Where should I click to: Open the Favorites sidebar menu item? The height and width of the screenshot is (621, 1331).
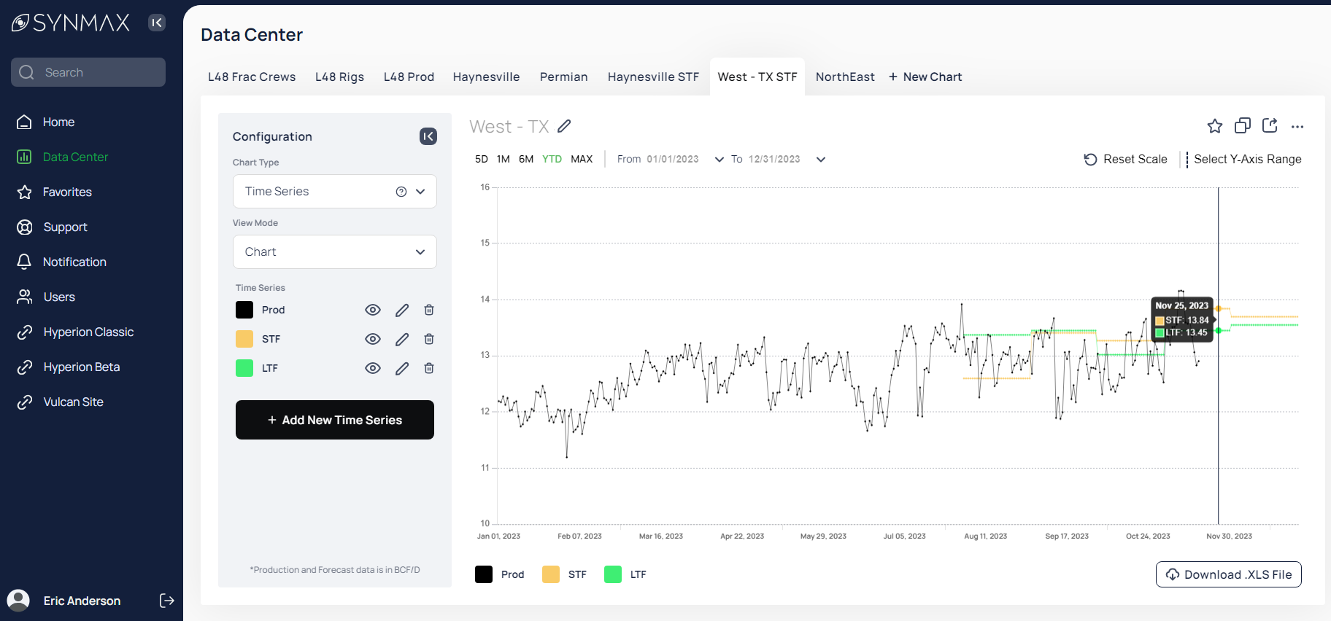point(67,192)
